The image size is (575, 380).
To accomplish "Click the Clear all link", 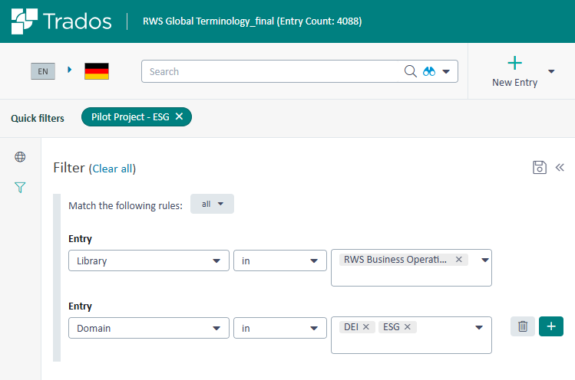I will tap(112, 169).
